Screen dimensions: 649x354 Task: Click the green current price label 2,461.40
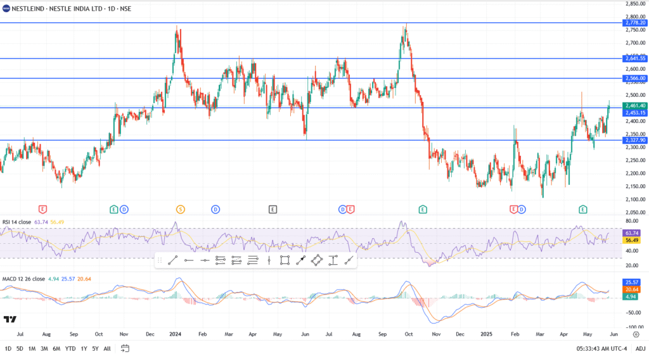(635, 106)
